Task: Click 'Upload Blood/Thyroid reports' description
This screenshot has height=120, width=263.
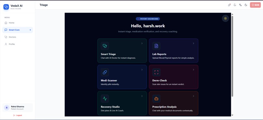Action: 173,58
